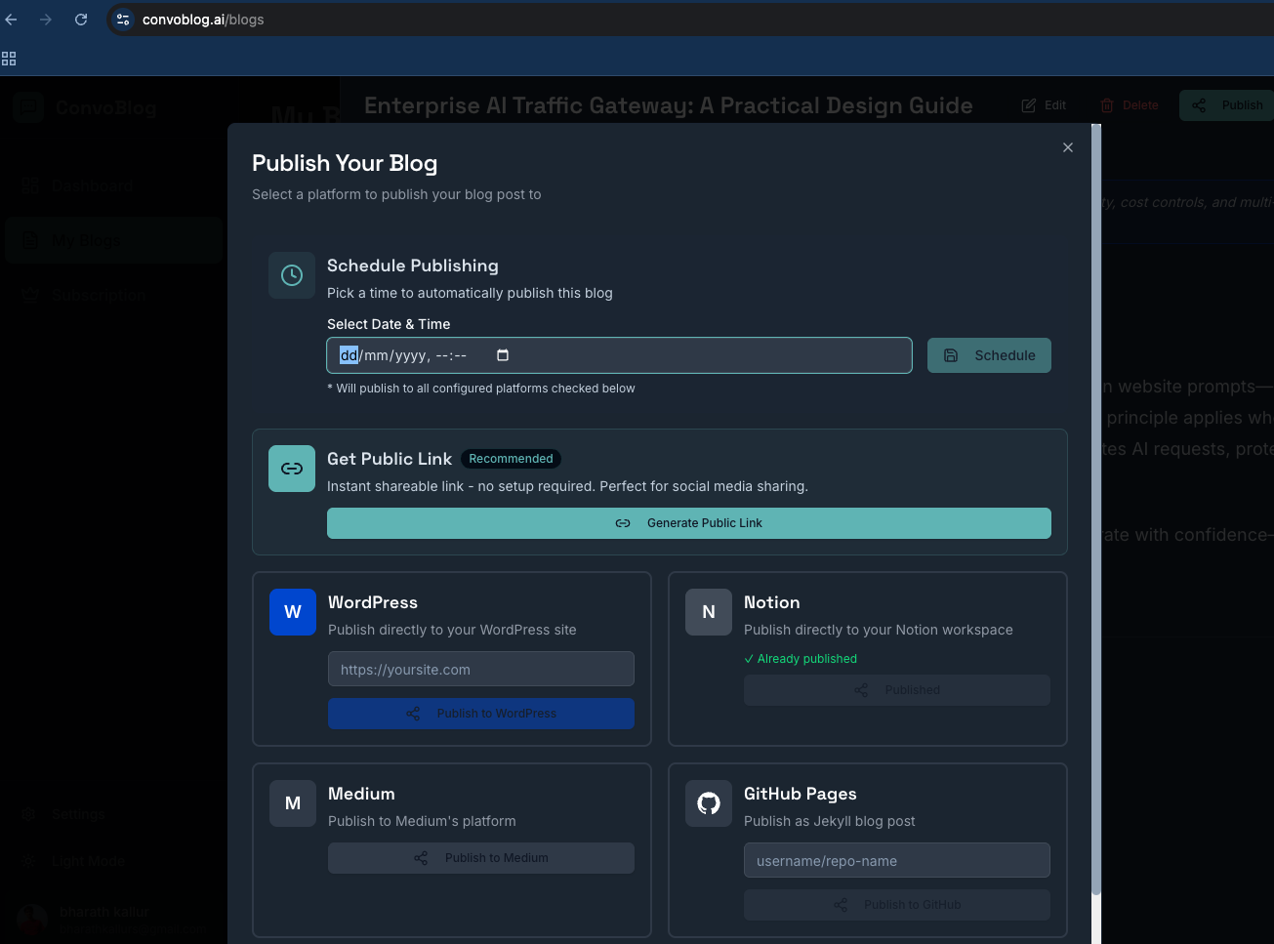Image resolution: width=1274 pixels, height=944 pixels.
Task: Click the Publish as Jekyll blog post text
Action: coord(830,821)
